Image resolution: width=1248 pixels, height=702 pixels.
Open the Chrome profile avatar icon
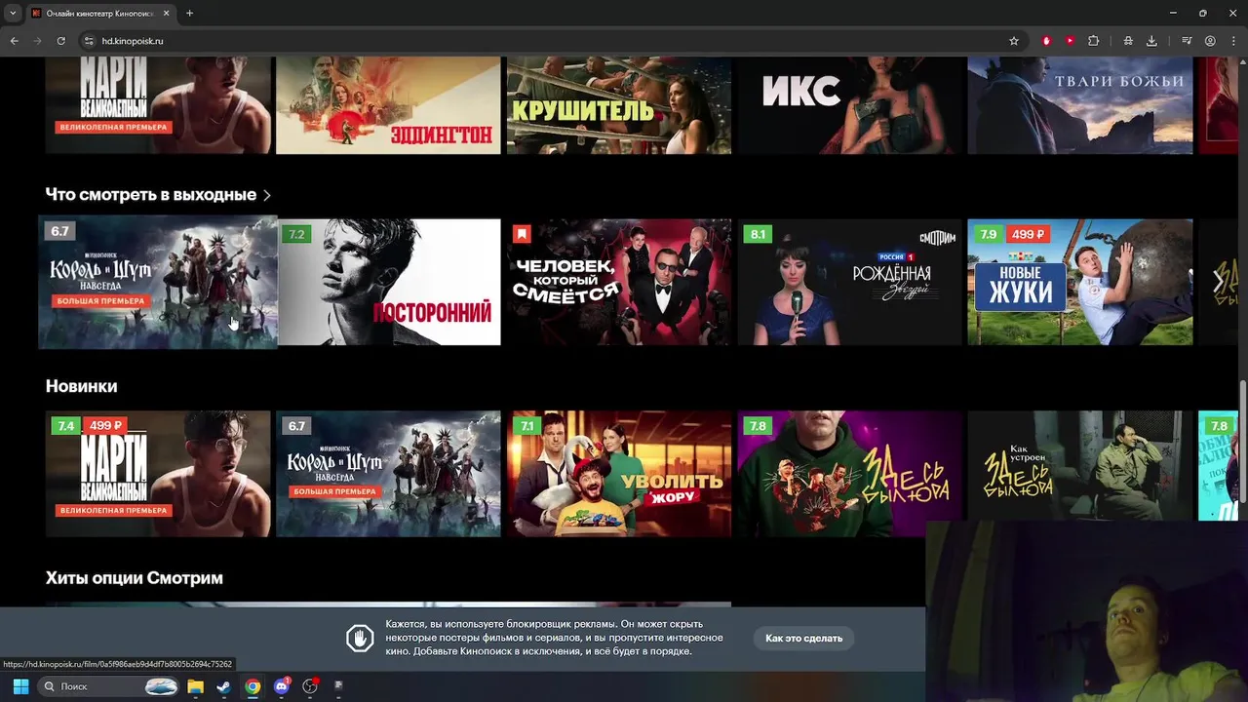pyautogui.click(x=1210, y=41)
